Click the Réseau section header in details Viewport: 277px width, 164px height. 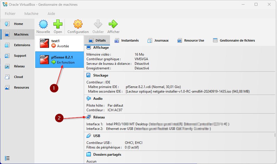click(x=99, y=117)
